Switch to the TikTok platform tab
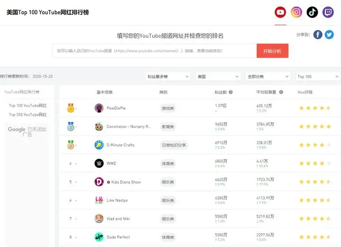This screenshot has height=247, width=341. click(x=312, y=12)
